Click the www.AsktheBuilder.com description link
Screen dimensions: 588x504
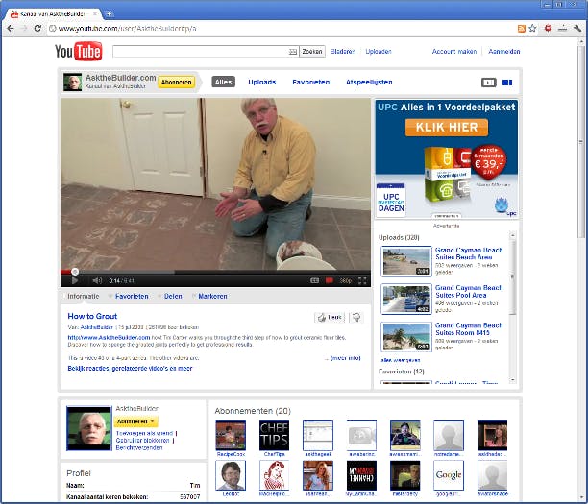[109, 338]
